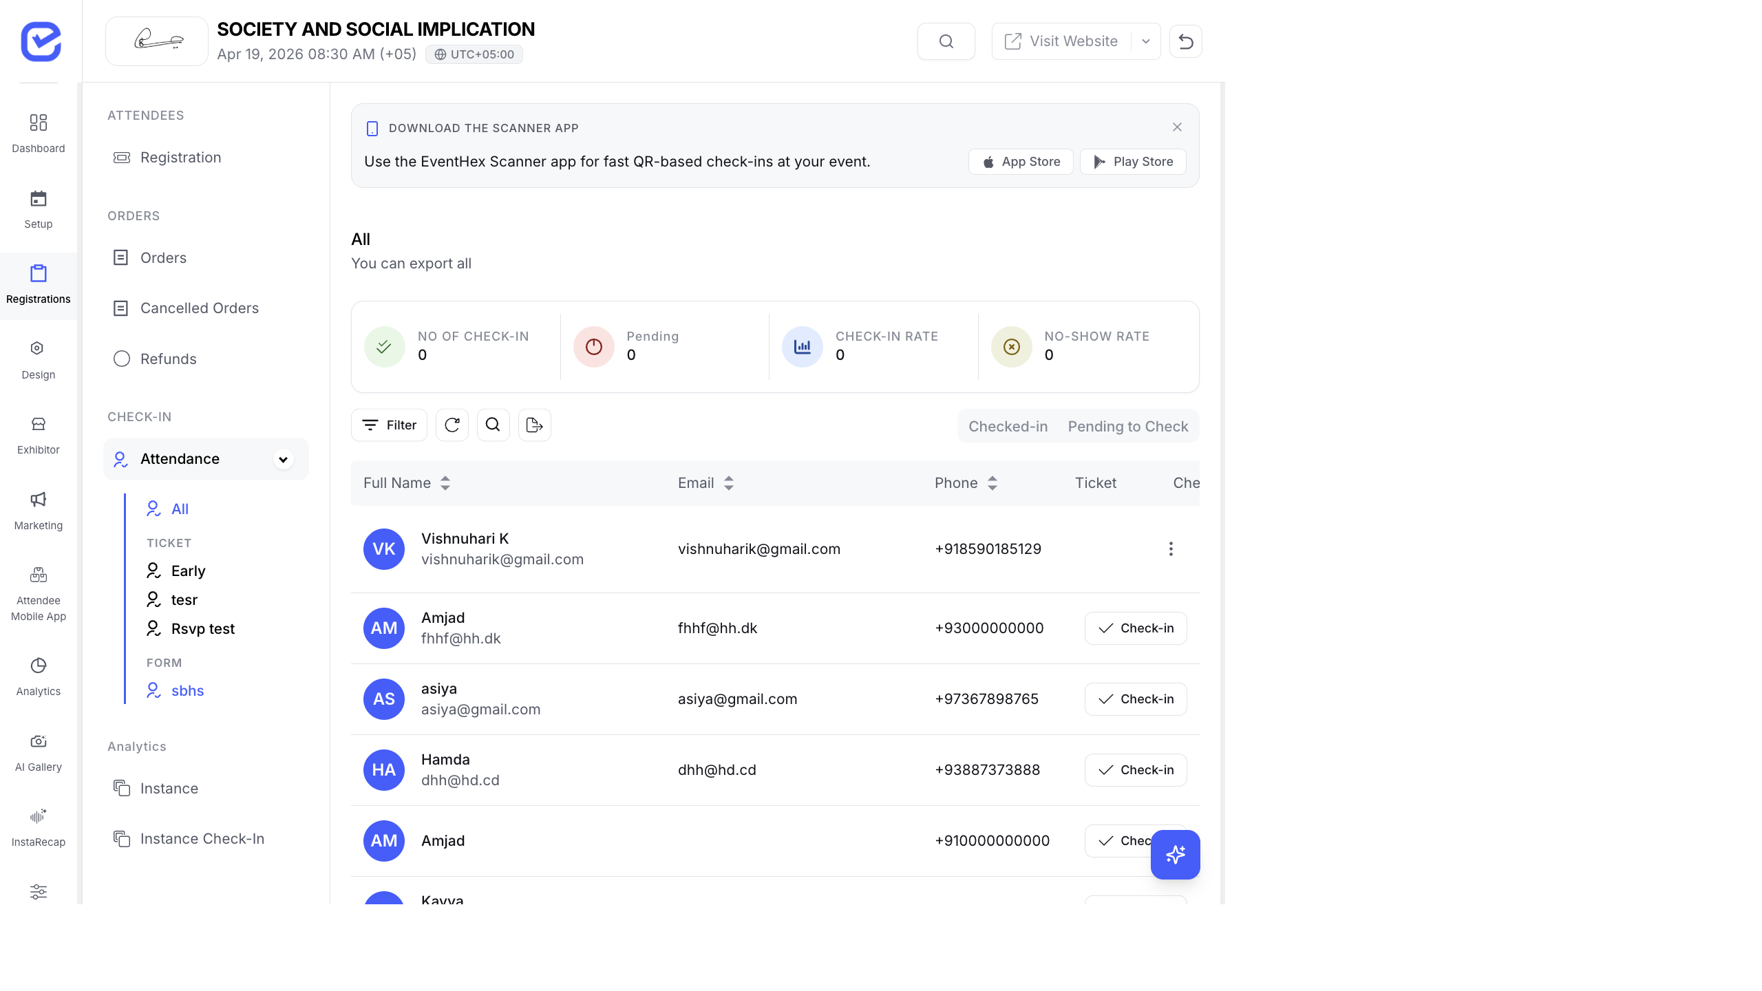This screenshot has width=1762, height=991.
Task: Go to the Exhibitor section
Action: [38, 434]
